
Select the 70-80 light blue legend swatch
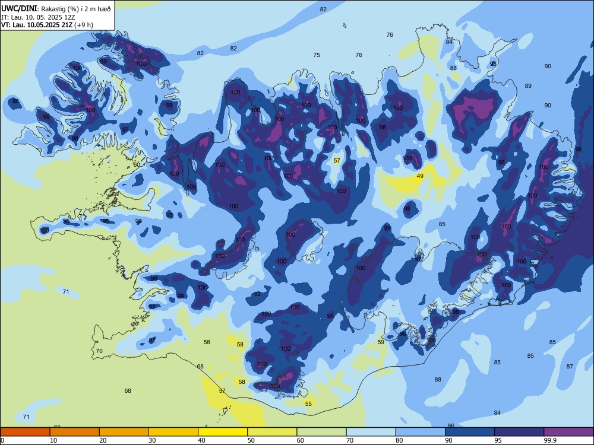371,432
